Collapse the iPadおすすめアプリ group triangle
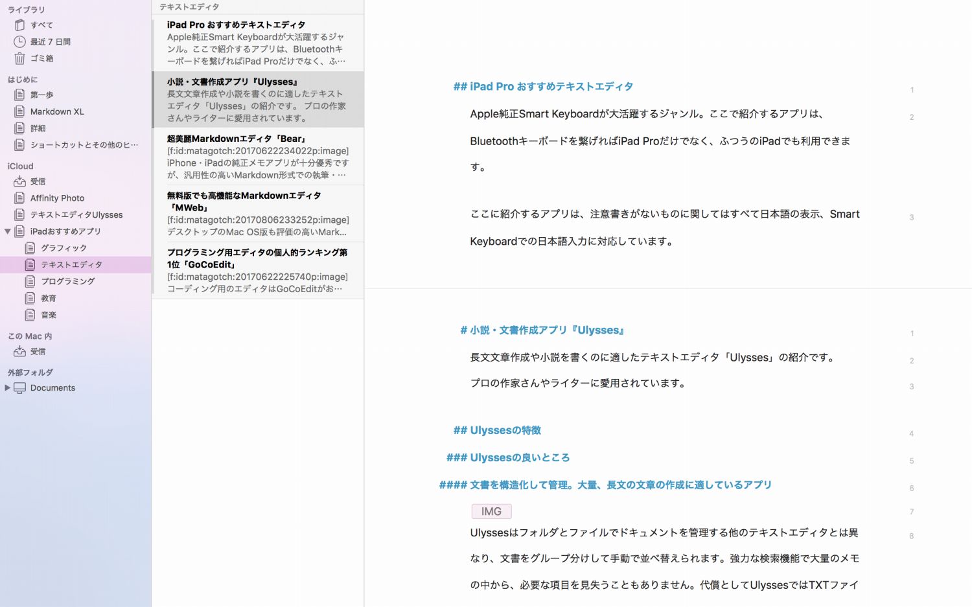 [7, 231]
